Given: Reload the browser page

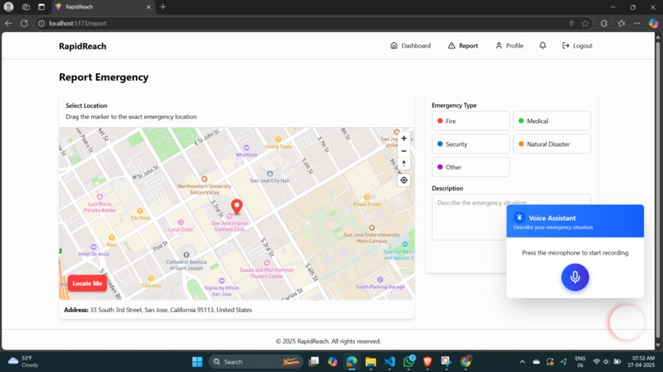Looking at the screenshot, I should coord(24,23).
